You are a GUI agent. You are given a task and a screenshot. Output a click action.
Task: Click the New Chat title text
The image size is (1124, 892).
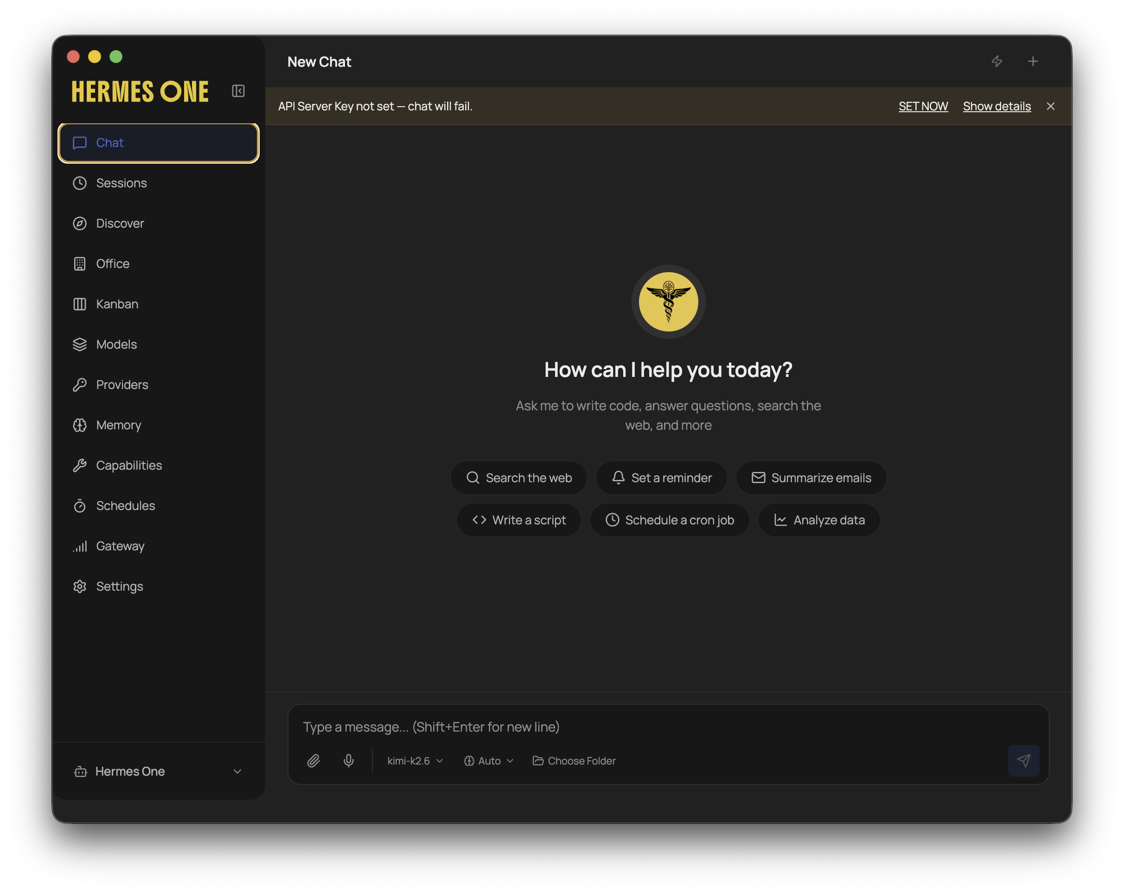[x=319, y=62]
